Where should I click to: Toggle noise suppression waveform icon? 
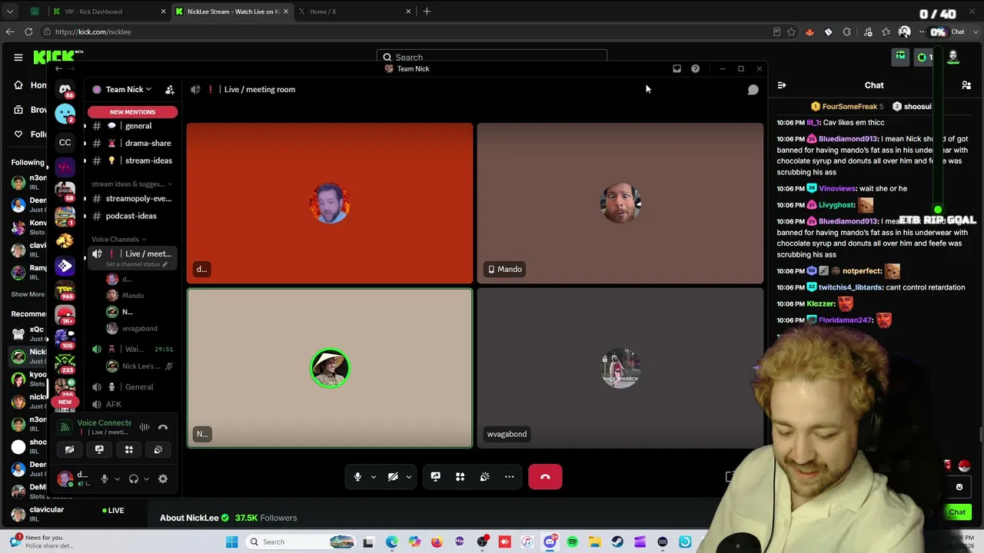[145, 427]
